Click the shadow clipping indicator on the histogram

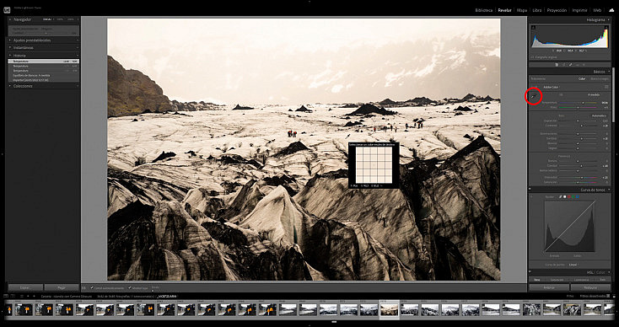click(x=533, y=27)
